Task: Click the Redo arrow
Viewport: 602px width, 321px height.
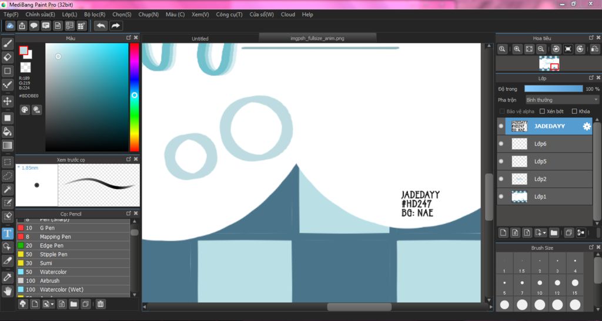Action: click(115, 26)
